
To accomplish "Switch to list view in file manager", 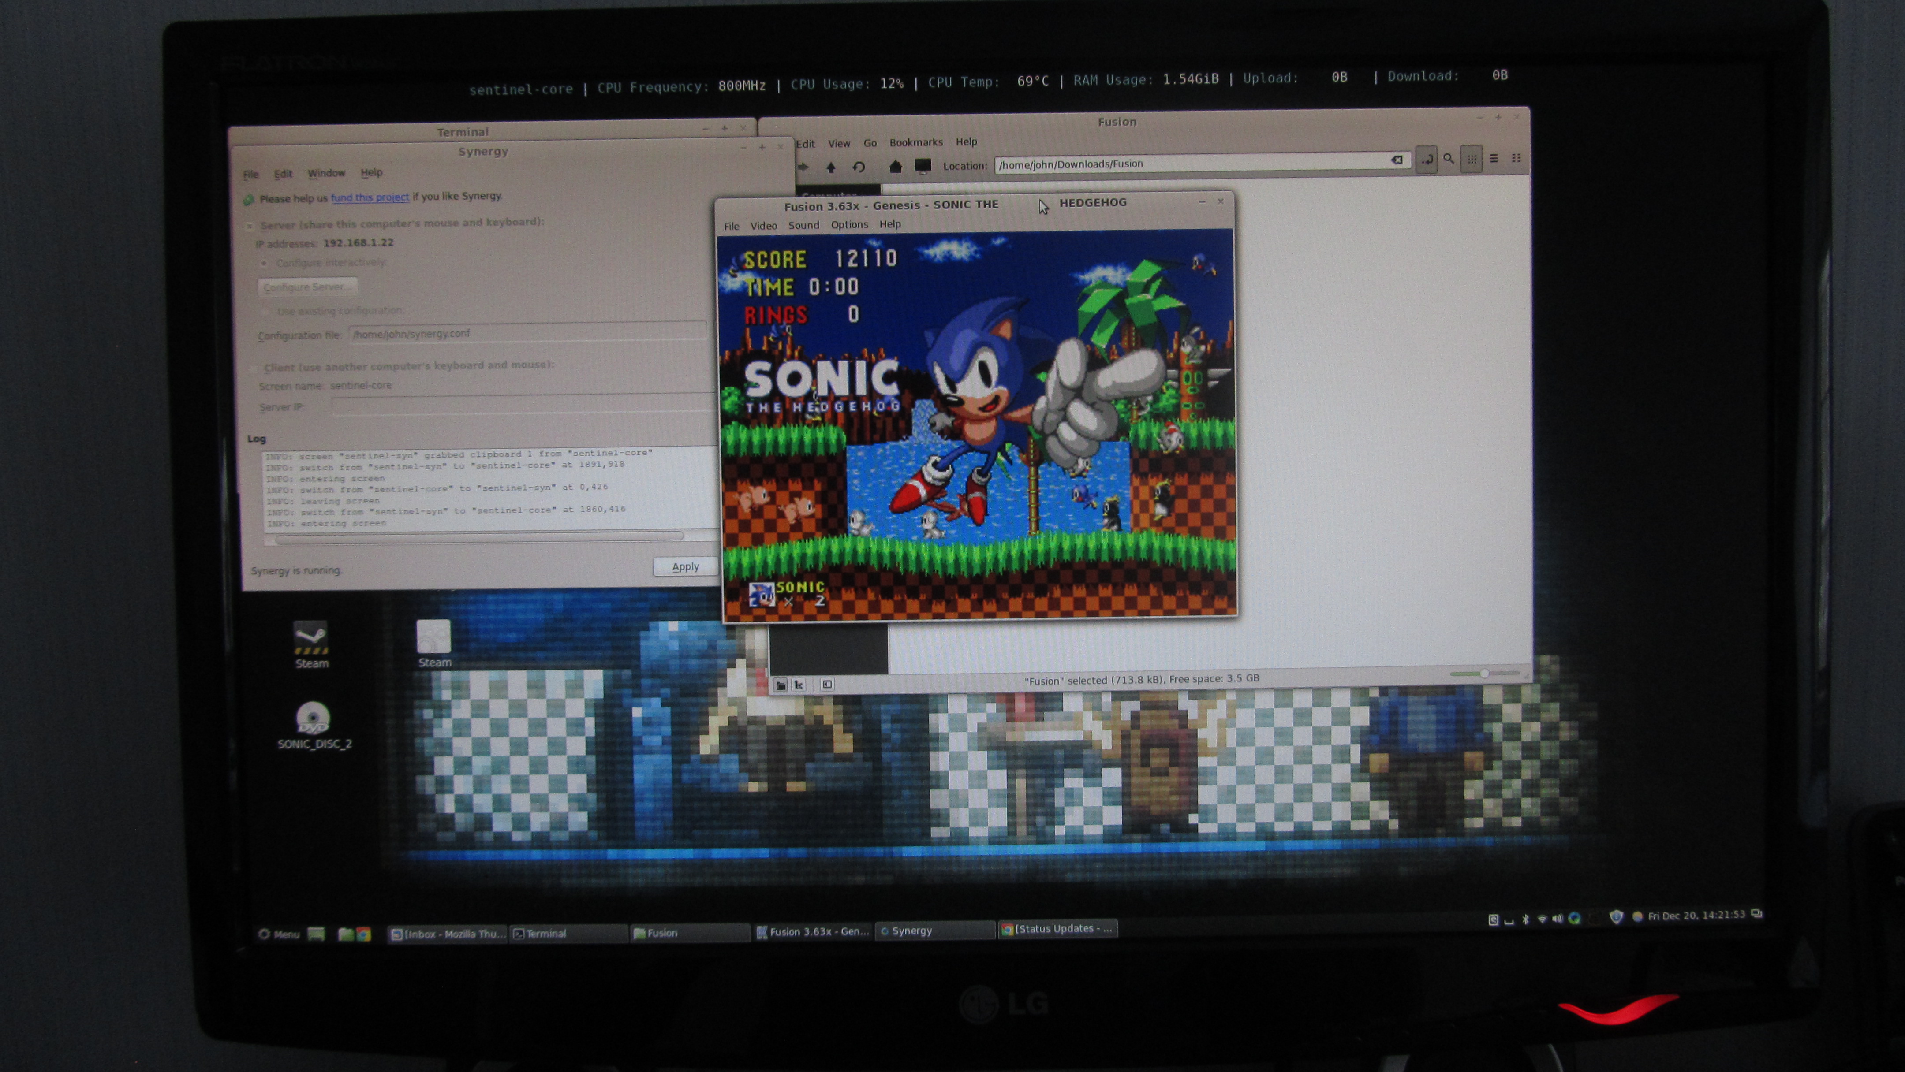I will coord(1494,159).
